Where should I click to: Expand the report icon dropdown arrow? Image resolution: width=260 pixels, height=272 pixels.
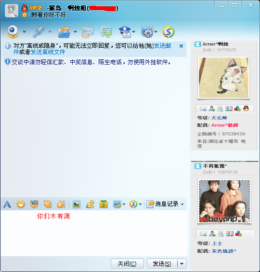pos(133,32)
